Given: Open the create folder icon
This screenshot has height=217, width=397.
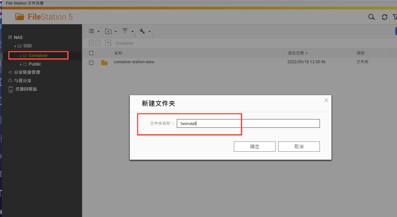Looking at the screenshot, I should tap(108, 31).
